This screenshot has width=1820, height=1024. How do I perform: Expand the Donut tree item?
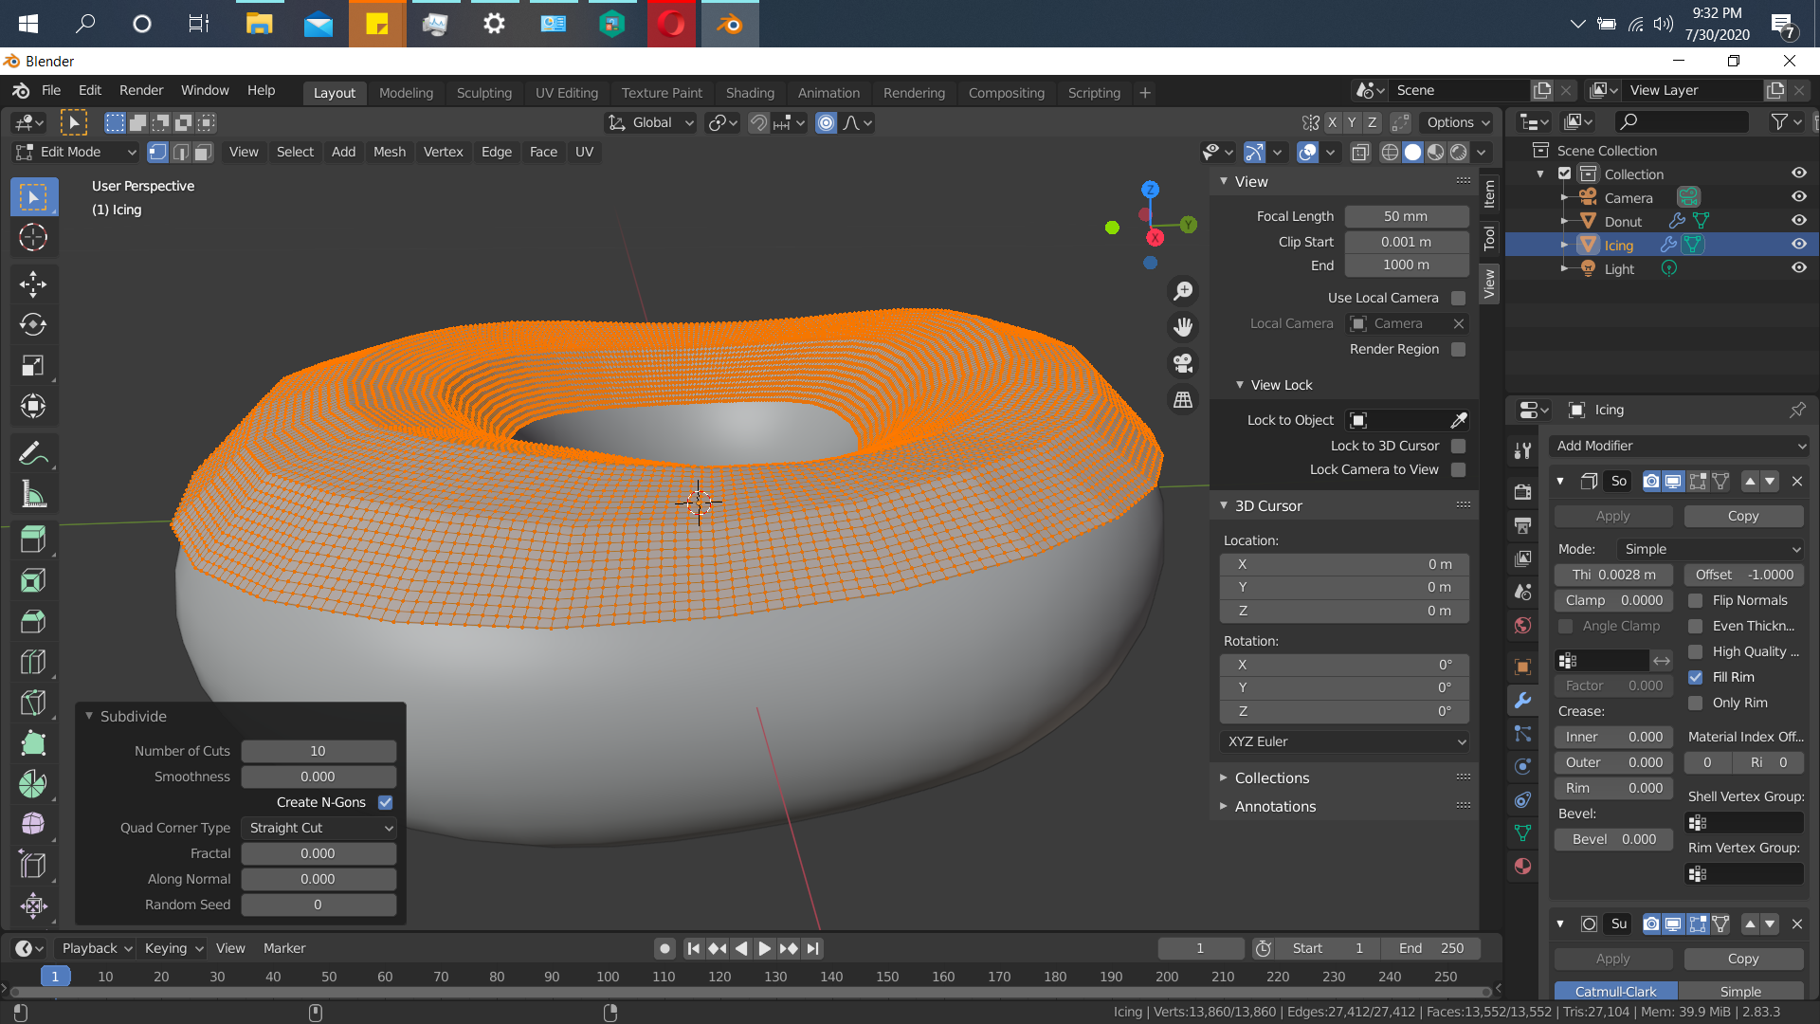pyautogui.click(x=1563, y=221)
